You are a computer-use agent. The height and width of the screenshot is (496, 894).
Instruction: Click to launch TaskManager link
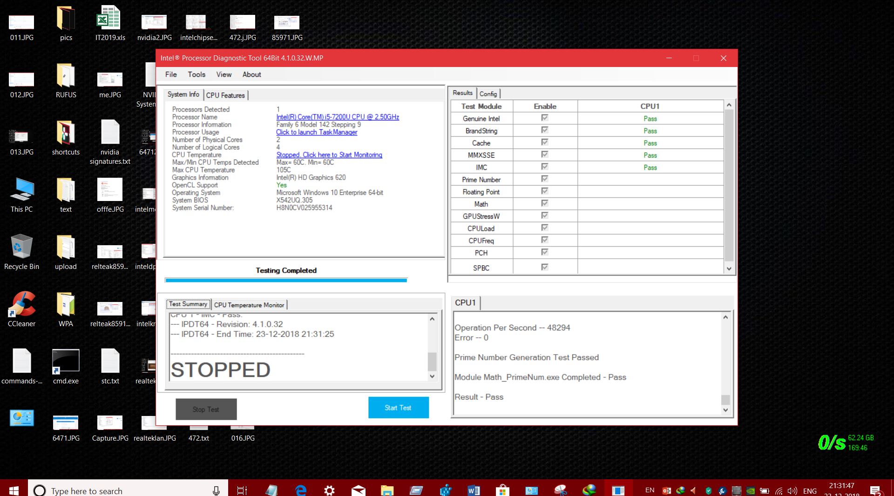[317, 132]
